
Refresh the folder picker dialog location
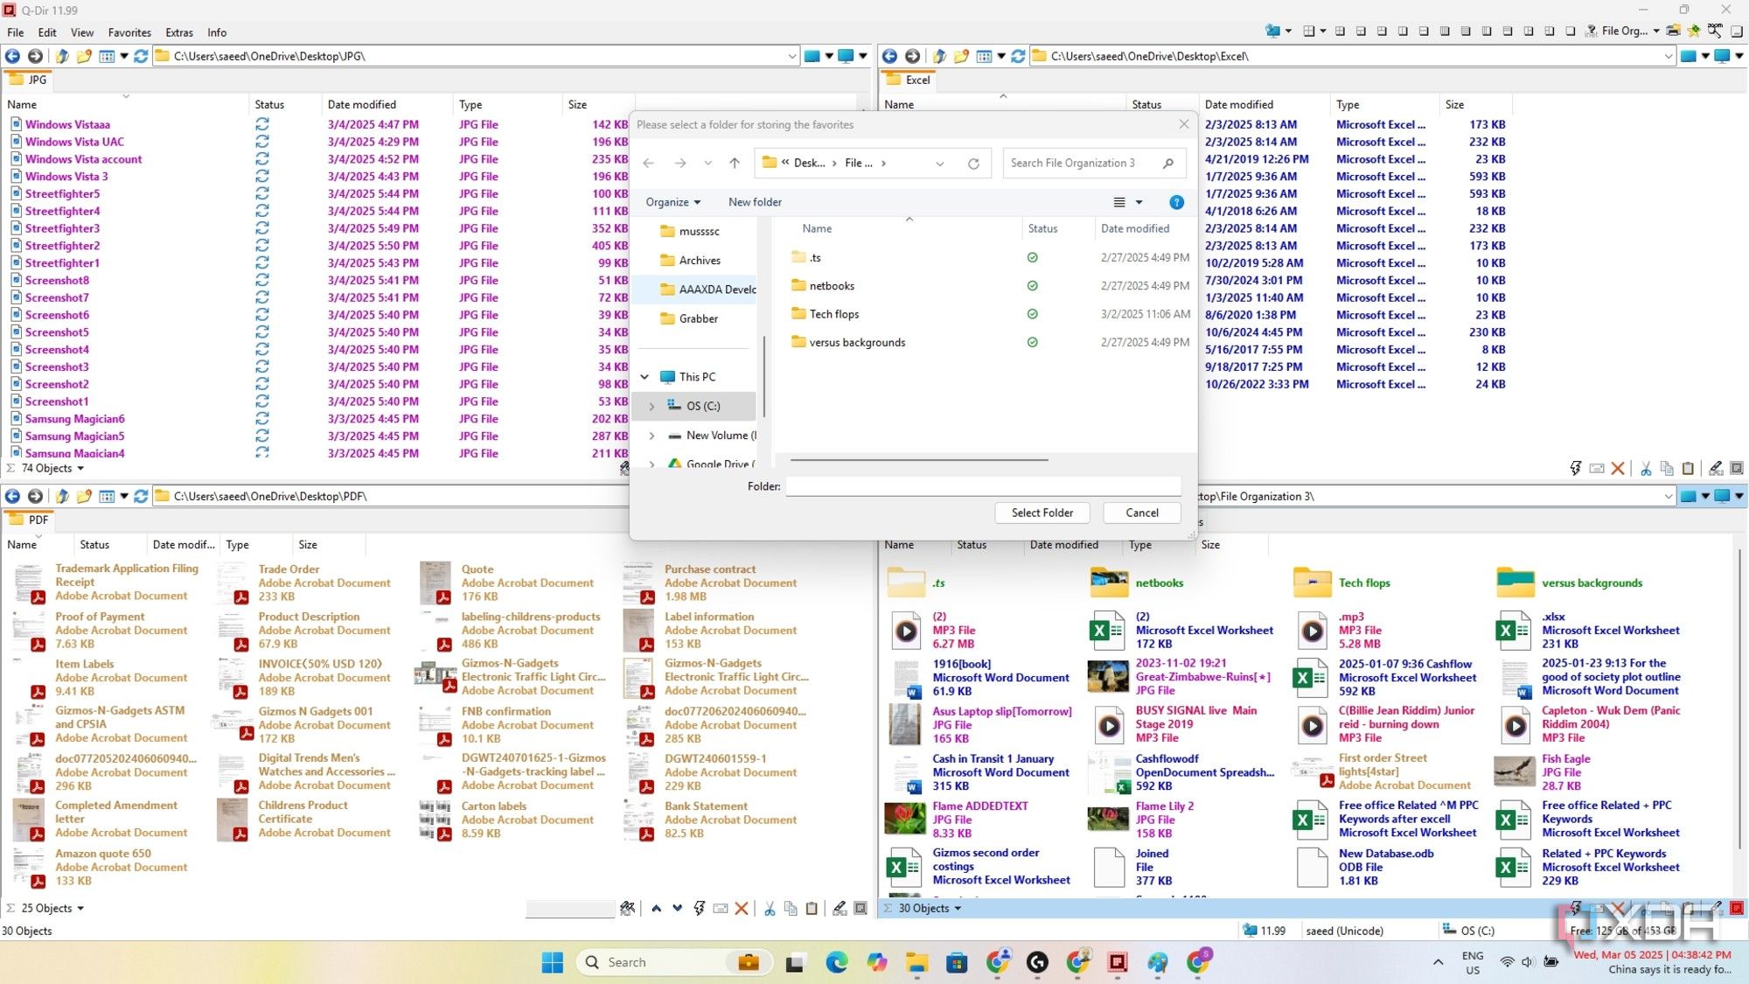[973, 163]
